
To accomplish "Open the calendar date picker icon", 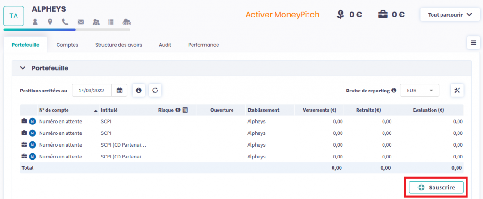I will coord(119,91).
